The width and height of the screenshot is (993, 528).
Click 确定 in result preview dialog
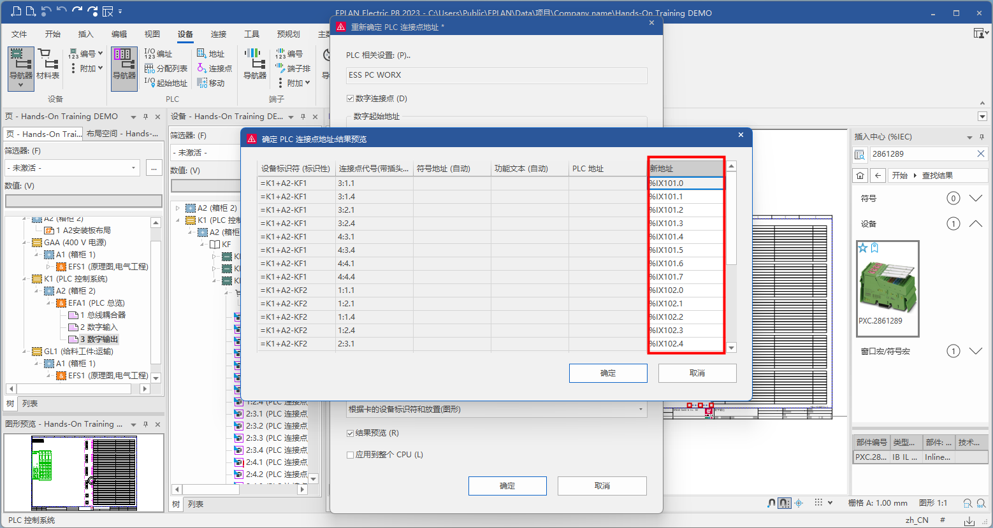[x=608, y=373]
